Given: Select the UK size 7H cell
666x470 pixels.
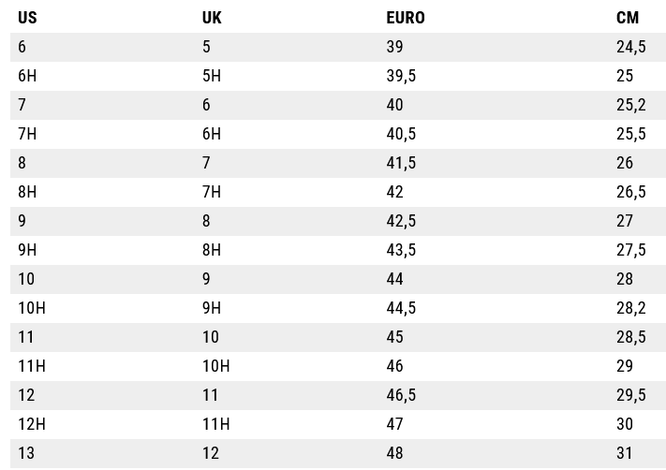Looking at the screenshot, I should pyautogui.click(x=212, y=192).
